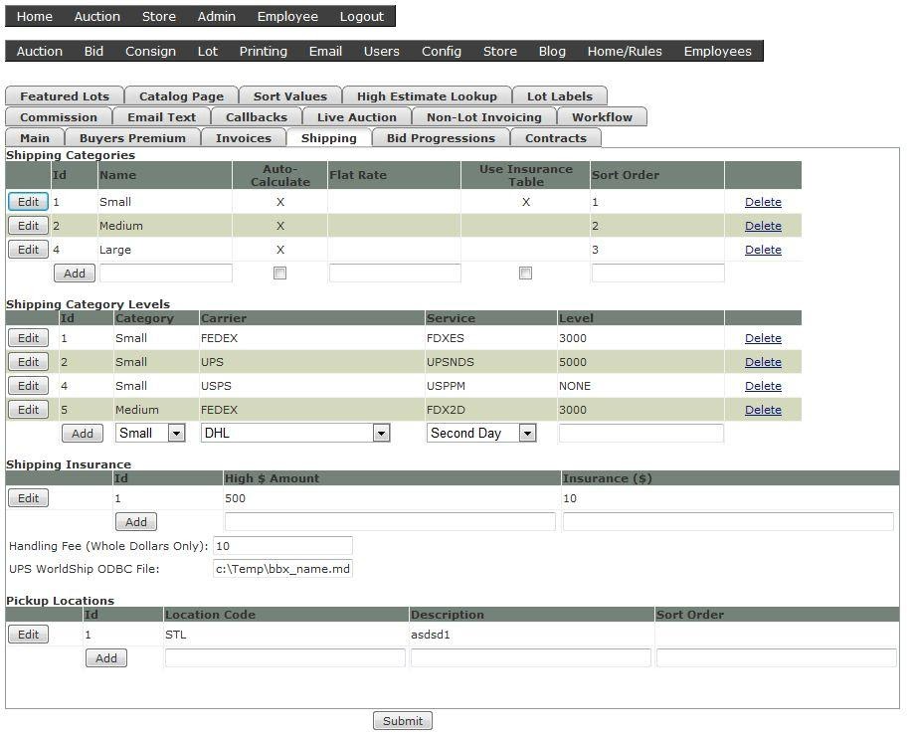Click Logout in the top menu
The width and height of the screenshot is (912, 734).
point(362,16)
